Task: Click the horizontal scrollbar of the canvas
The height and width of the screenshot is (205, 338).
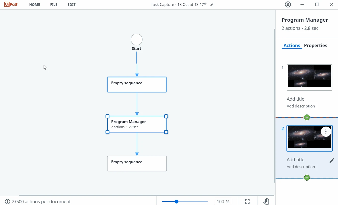Action: (x=146, y=196)
